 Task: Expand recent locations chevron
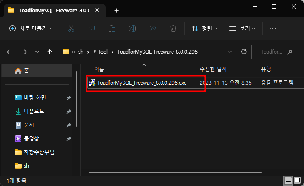pos(37,52)
